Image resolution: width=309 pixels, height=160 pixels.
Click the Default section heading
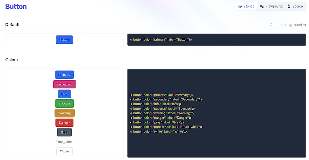[12, 25]
